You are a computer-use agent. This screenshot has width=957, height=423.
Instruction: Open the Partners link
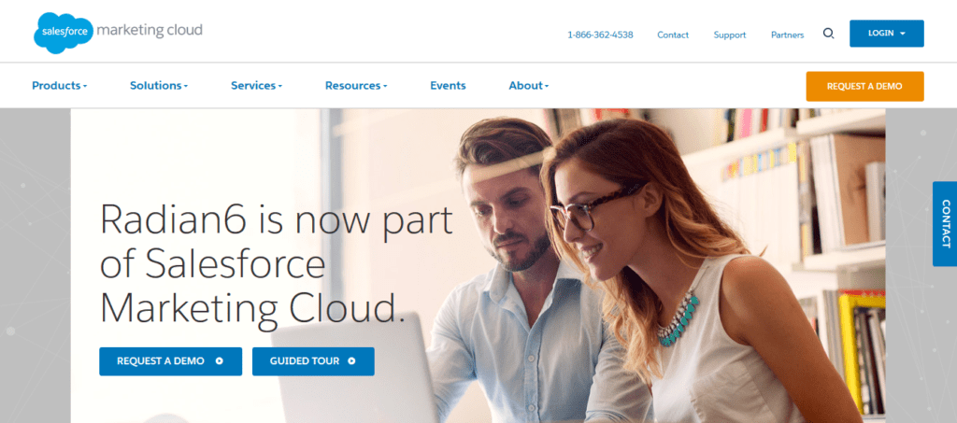pos(787,35)
